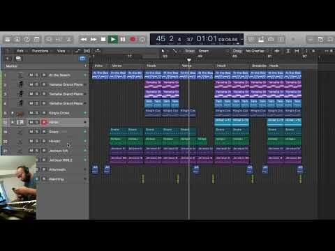Toggle waveform vertical zoom button
This screenshot has height=251, width=335.
(x=277, y=51)
